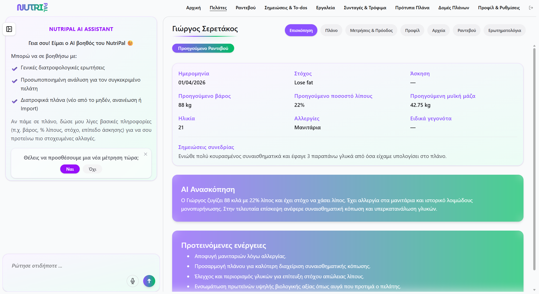The width and height of the screenshot is (539, 294).
Task: Open Προφίλ & Ρυθμίσεις menu
Action: (499, 8)
